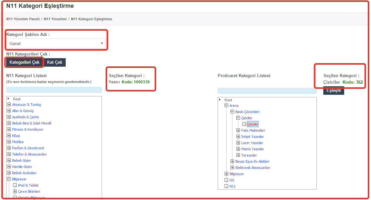
Task: Click the Eşleştir button
Action: pos(334,91)
